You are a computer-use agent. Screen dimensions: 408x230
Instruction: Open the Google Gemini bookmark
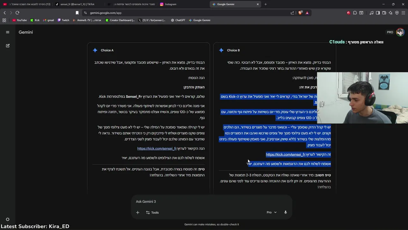pyautogui.click(x=199, y=20)
